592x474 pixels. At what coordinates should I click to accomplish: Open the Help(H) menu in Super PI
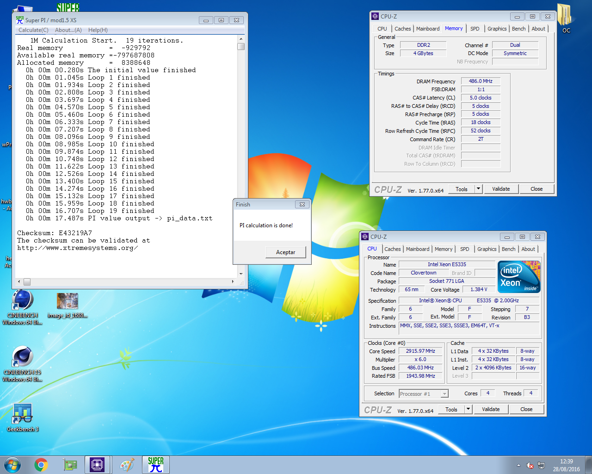[x=98, y=30]
